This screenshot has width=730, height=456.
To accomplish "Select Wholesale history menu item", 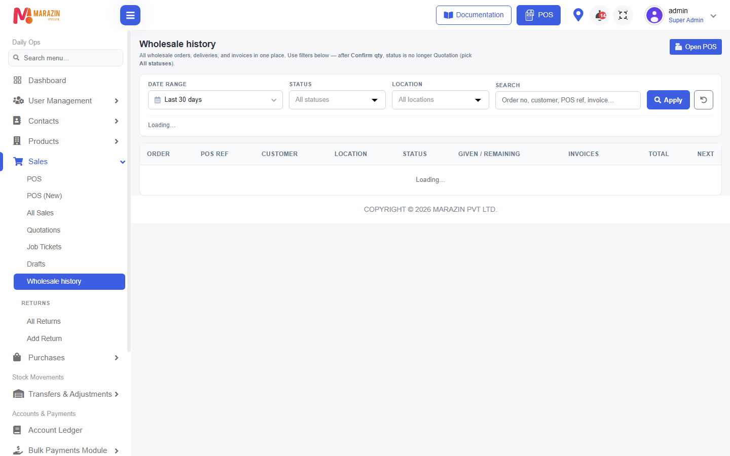I will click(69, 282).
